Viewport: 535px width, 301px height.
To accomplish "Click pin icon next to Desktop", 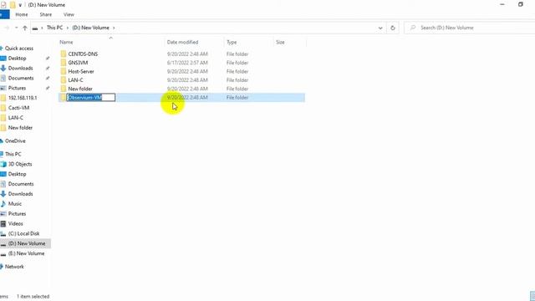I will (x=48, y=59).
